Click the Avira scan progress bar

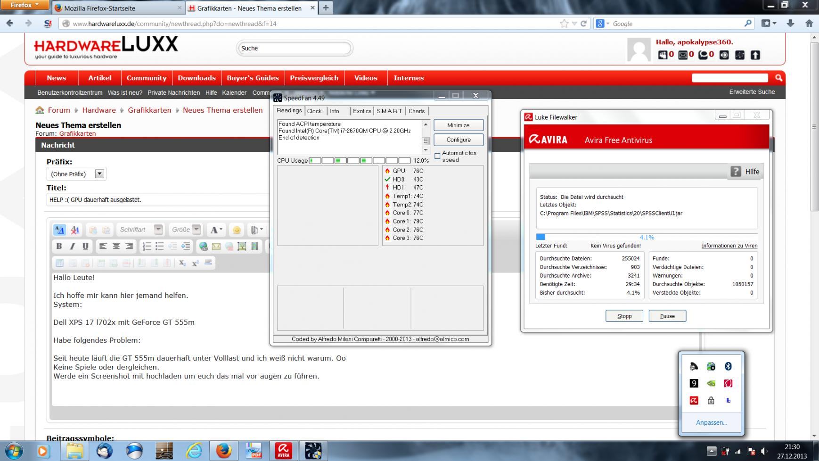point(647,237)
